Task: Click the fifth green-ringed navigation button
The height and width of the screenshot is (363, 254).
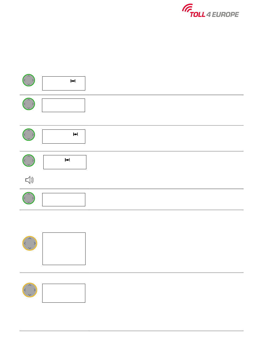Action: coord(29,198)
